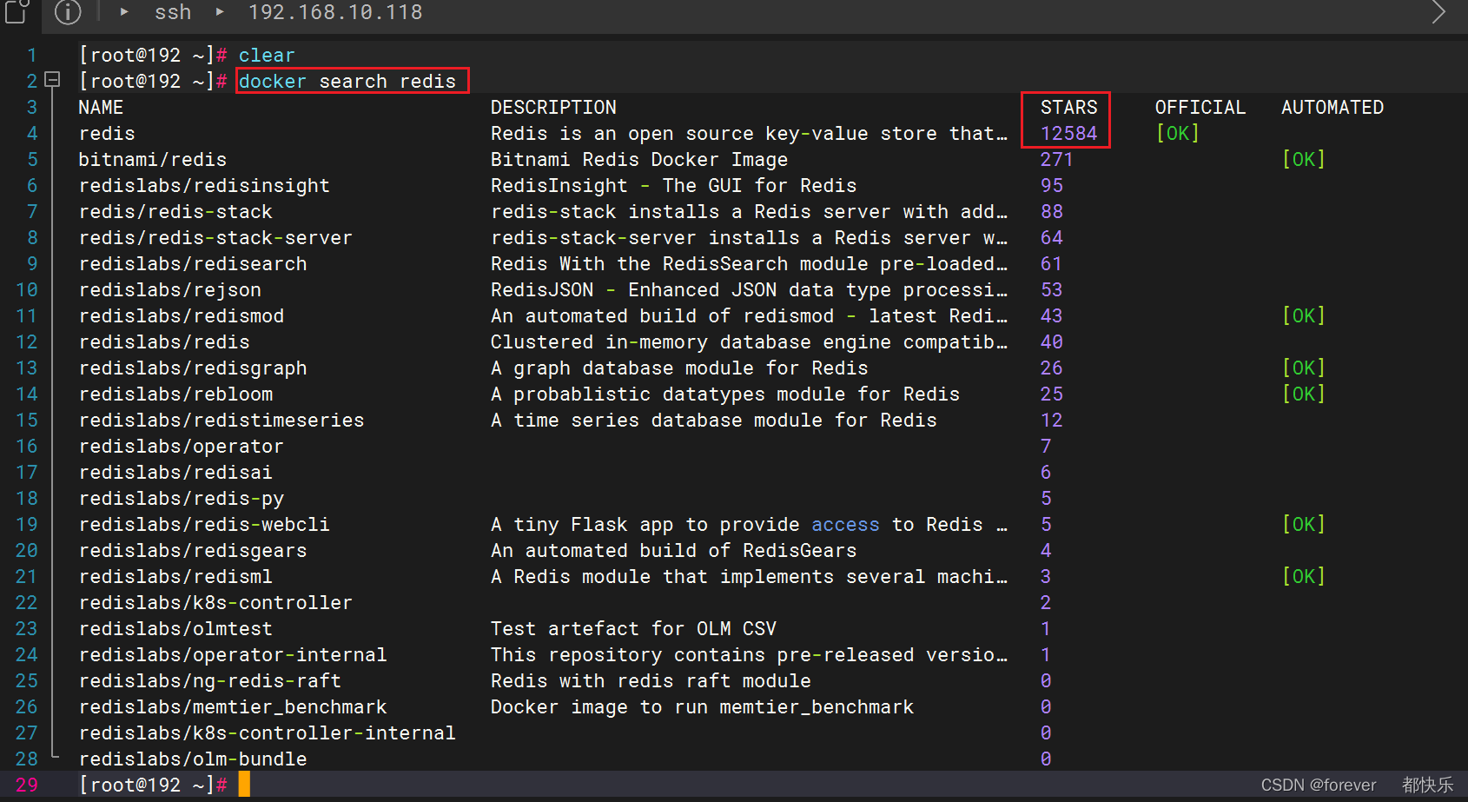Click image name 'redislabs/redisml'
Viewport: 1468px width, 802px height.
coord(175,576)
